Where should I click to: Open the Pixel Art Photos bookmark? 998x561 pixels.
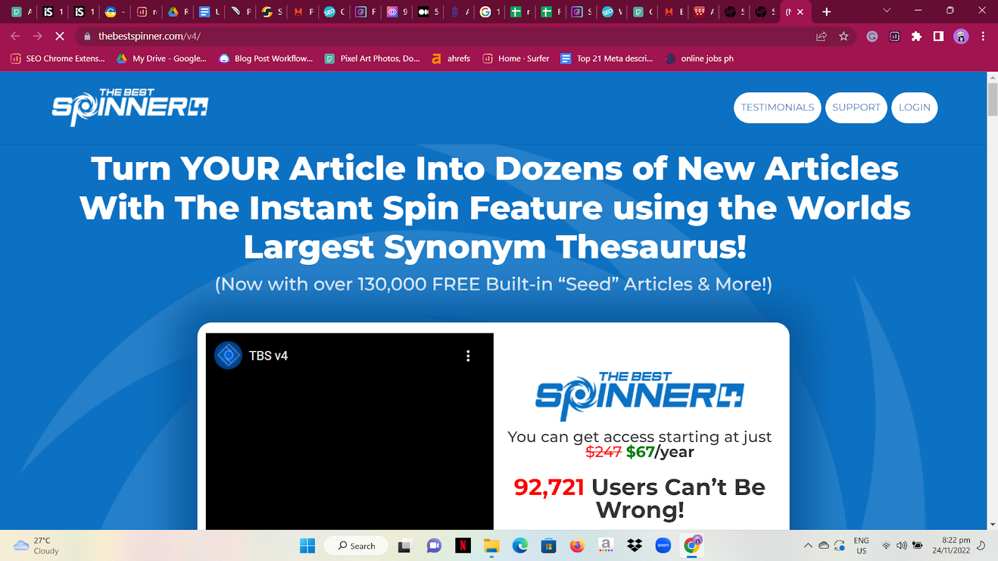[372, 59]
